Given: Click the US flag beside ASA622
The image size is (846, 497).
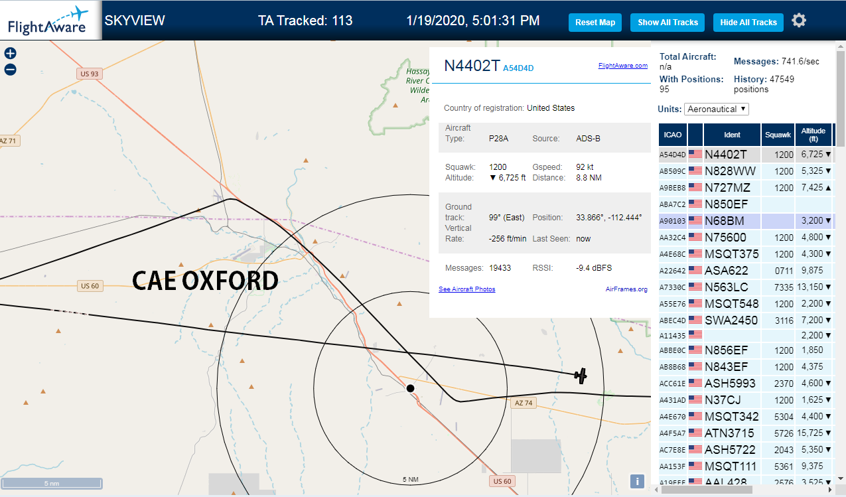Looking at the screenshot, I should pos(695,271).
